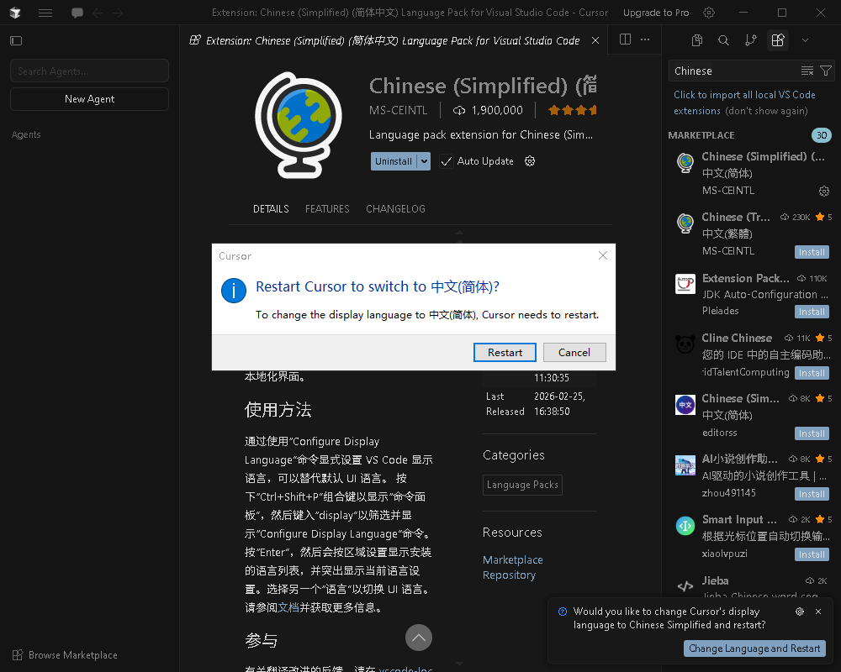Clear extension search results icon
Screen dimensions: 841x672
(807, 71)
